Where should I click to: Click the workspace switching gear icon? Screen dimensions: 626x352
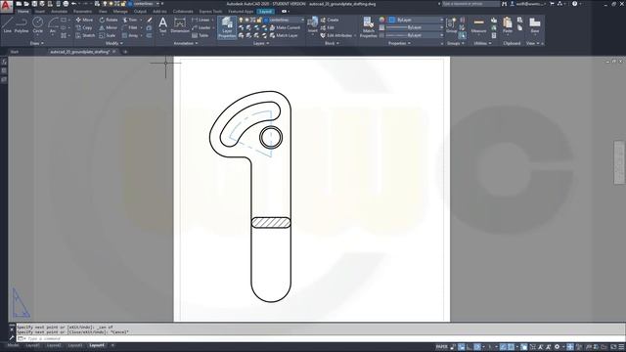point(557,347)
